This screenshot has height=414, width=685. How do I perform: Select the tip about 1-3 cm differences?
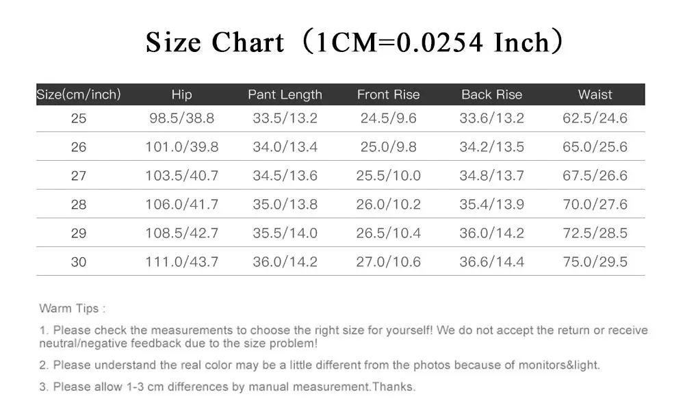227,387
